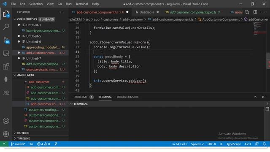Click TypeScript version 4.2.3

(248, 144)
